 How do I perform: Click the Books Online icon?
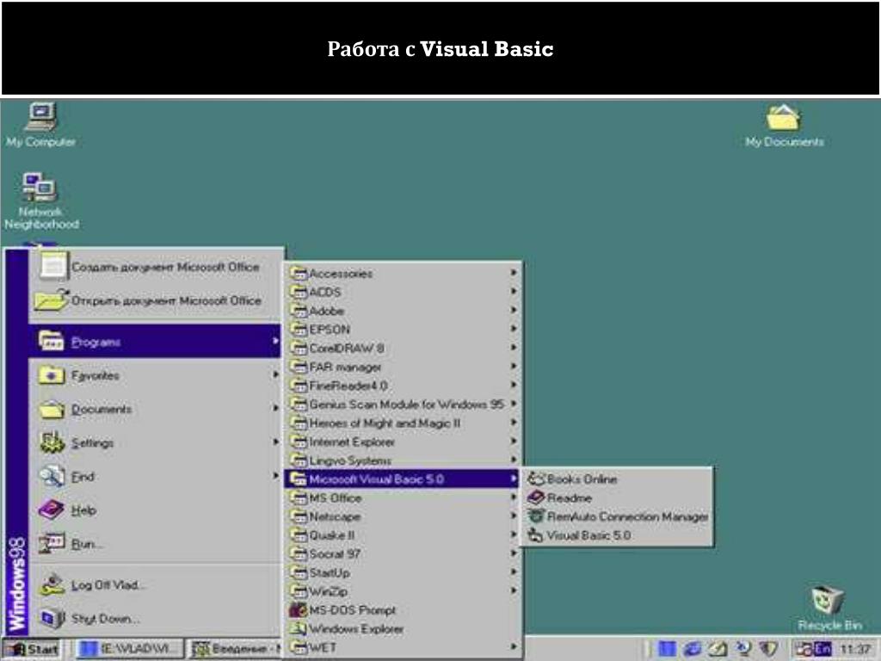pyautogui.click(x=536, y=479)
